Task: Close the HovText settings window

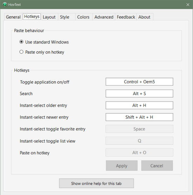Action: point(188,5)
